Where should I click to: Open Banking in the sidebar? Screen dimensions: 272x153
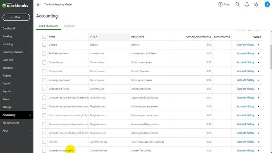click(x=7, y=36)
